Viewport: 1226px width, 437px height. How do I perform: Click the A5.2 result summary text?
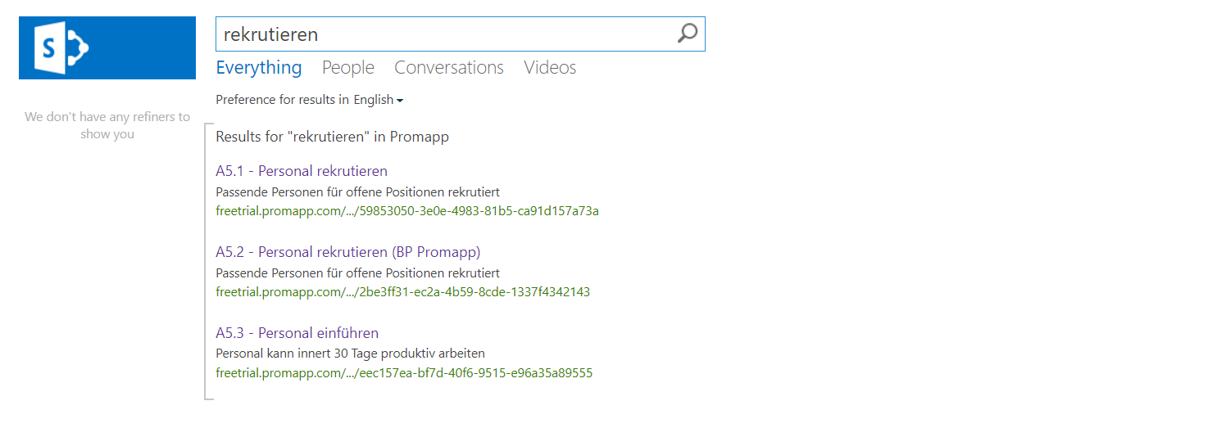coord(358,273)
